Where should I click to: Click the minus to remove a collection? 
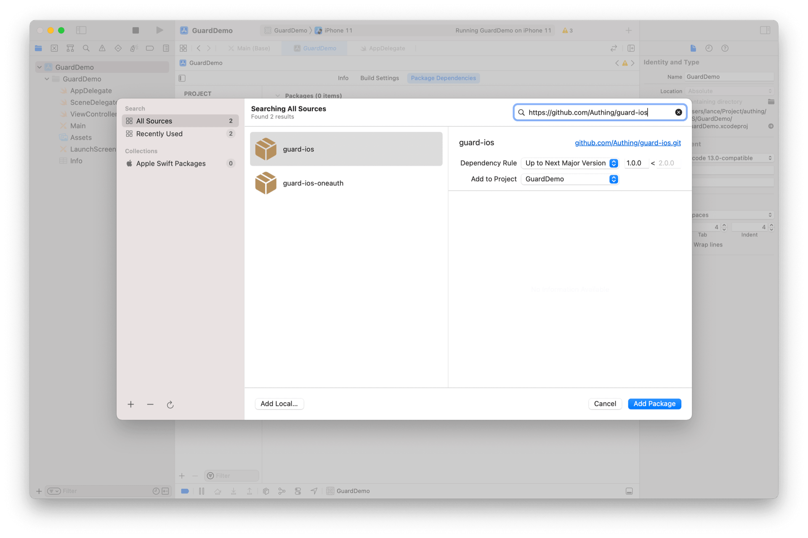(x=150, y=405)
